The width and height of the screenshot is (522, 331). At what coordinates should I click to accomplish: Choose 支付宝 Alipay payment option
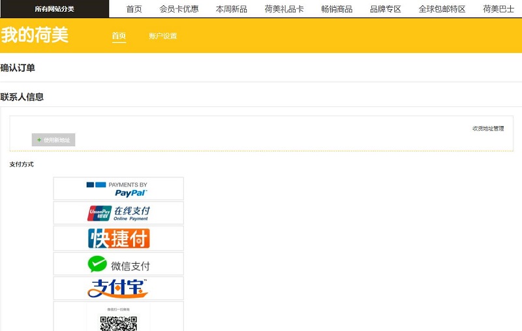coord(119,289)
